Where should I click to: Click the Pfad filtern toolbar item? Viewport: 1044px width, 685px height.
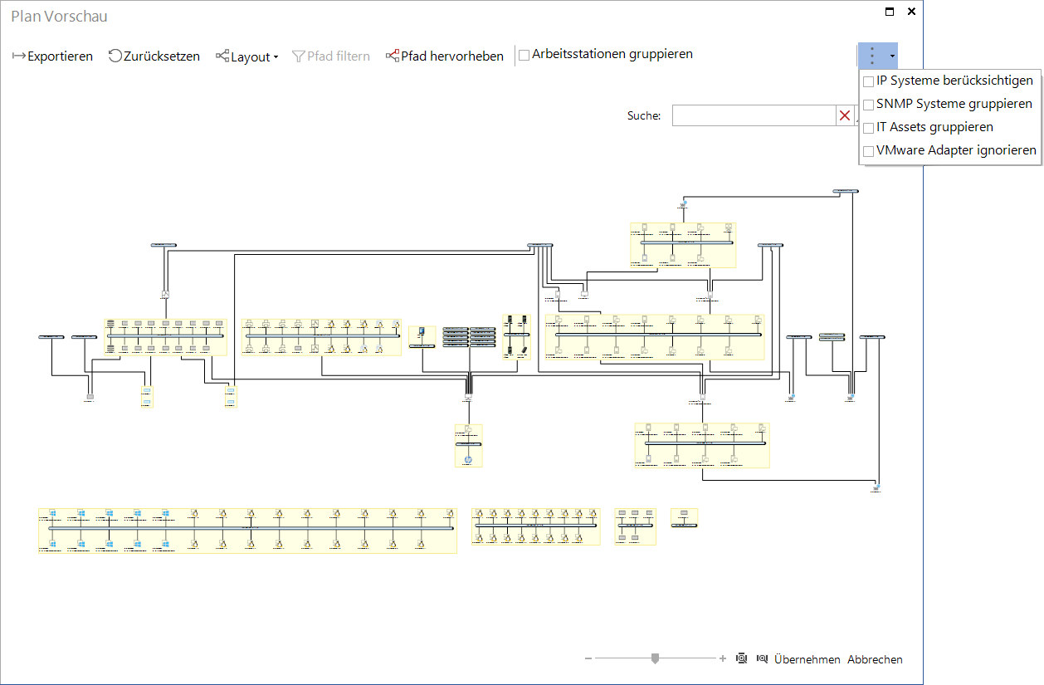[331, 56]
